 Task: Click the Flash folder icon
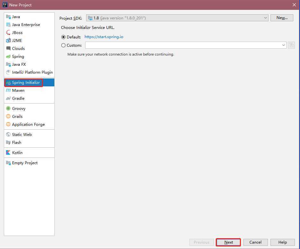pos(8,143)
